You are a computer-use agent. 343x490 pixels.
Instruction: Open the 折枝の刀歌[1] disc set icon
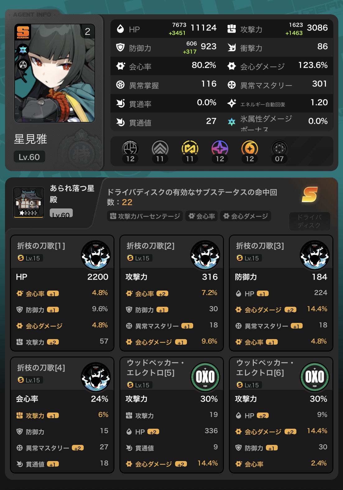tap(96, 255)
